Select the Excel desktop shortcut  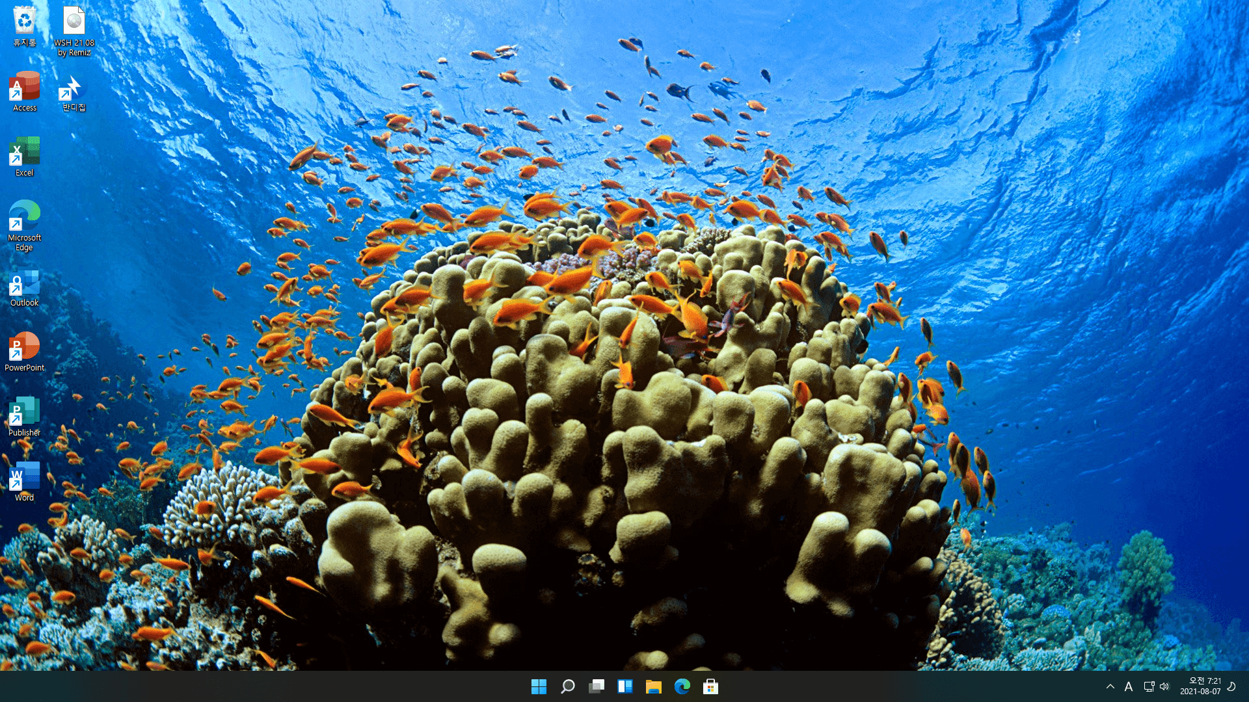pyautogui.click(x=25, y=157)
